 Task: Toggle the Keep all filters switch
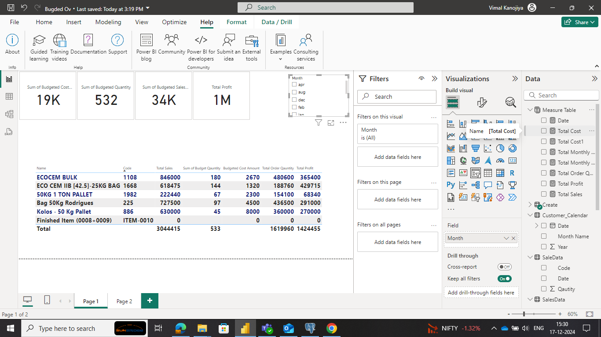[505, 279]
